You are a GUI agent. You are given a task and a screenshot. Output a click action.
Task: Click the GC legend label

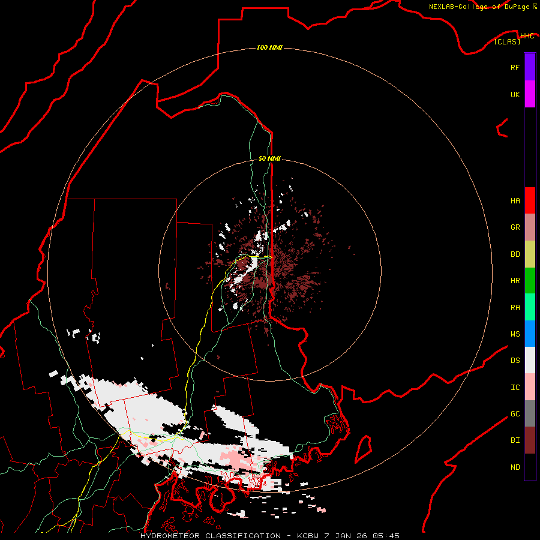click(515, 414)
